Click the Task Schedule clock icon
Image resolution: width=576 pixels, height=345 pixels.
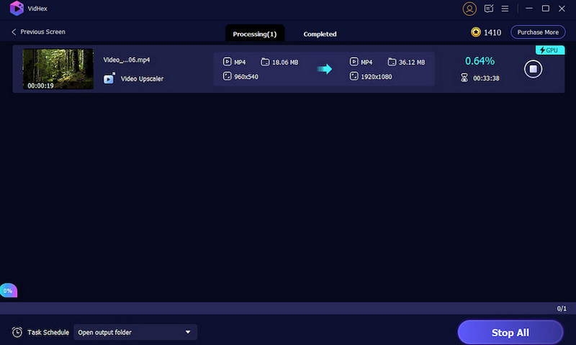(17, 332)
